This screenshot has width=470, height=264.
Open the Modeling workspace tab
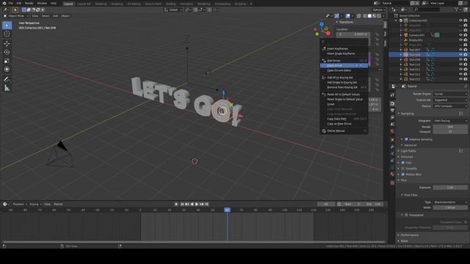(x=101, y=4)
